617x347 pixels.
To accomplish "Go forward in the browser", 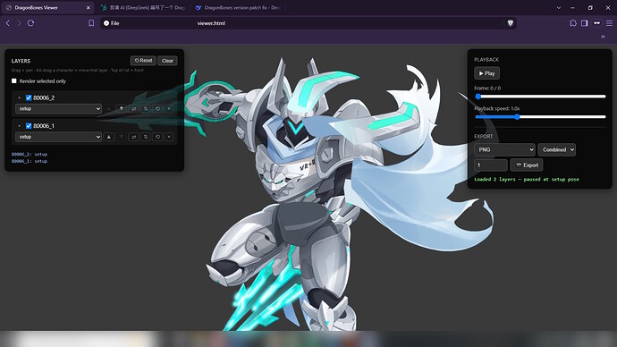I will [x=19, y=23].
